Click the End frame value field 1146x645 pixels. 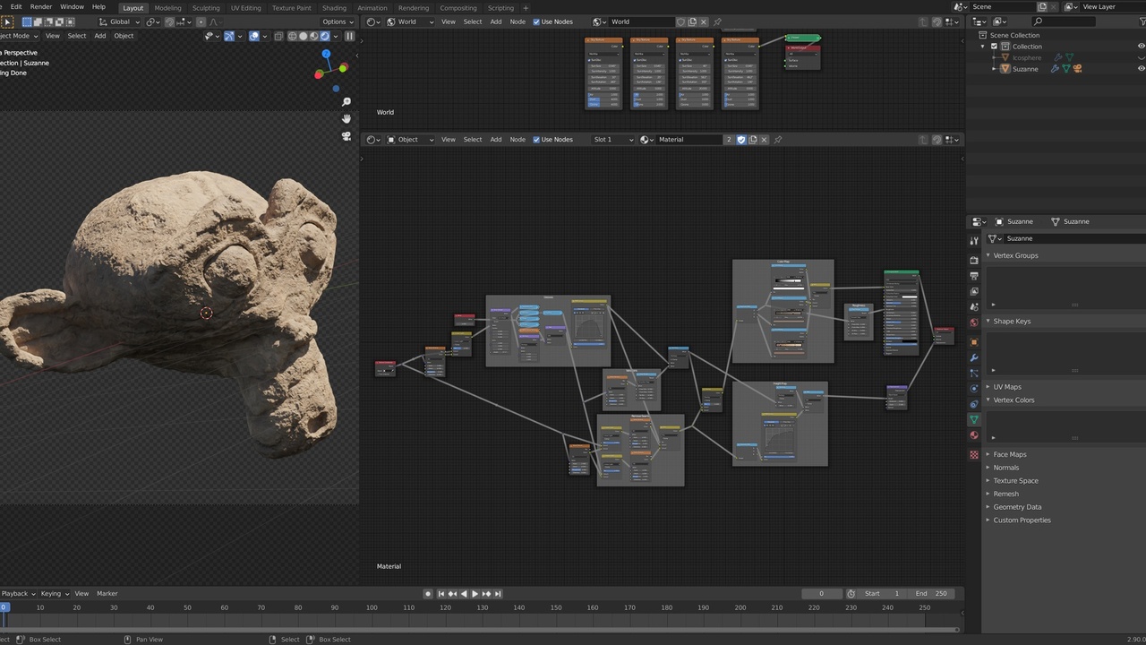pyautogui.click(x=931, y=594)
